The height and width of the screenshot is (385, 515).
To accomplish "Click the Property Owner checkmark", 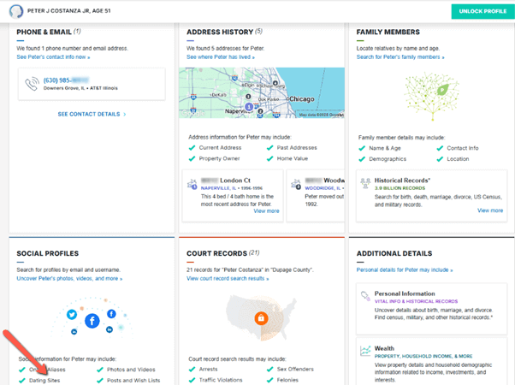I will (192, 159).
